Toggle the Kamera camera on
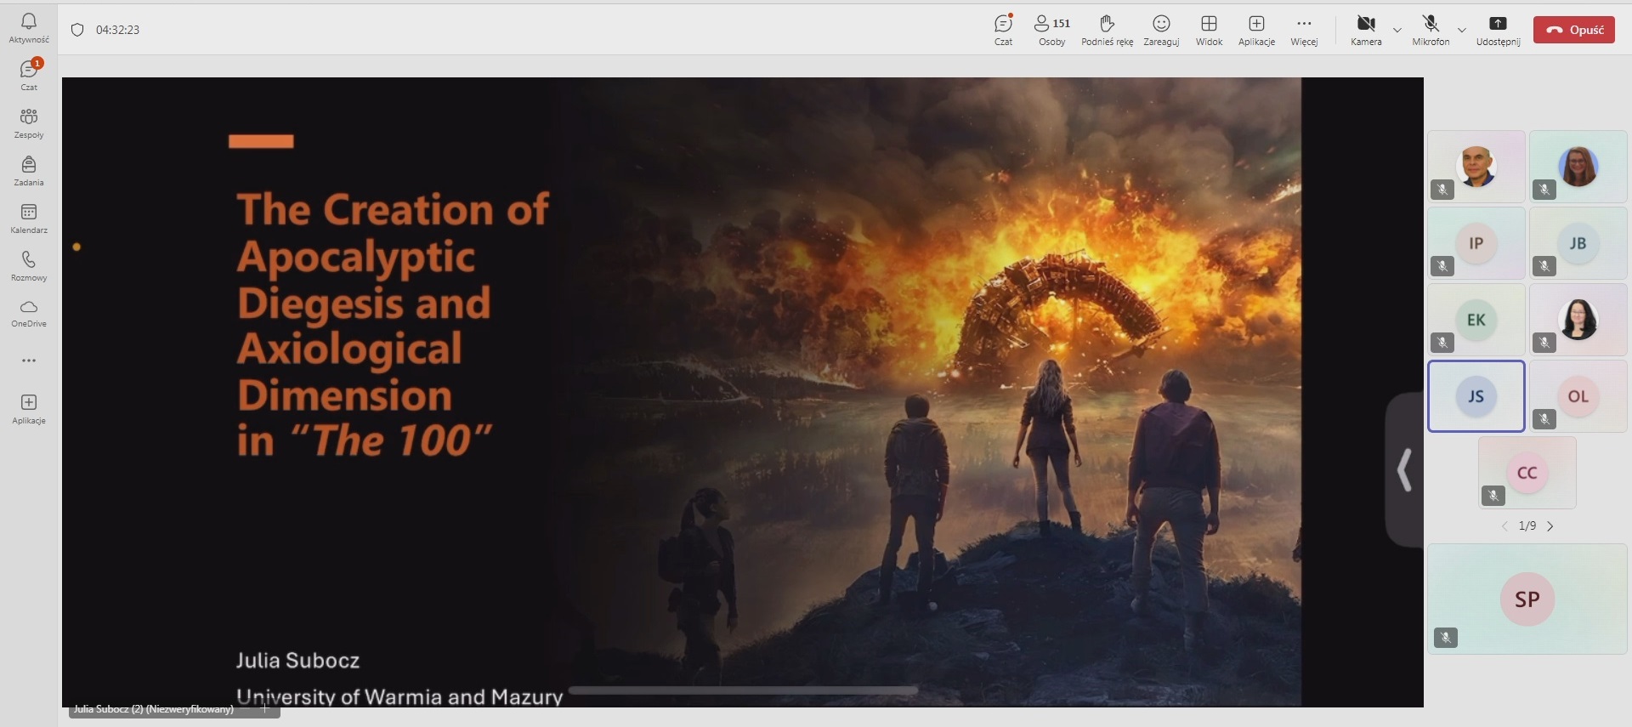The image size is (1632, 727). 1366,30
